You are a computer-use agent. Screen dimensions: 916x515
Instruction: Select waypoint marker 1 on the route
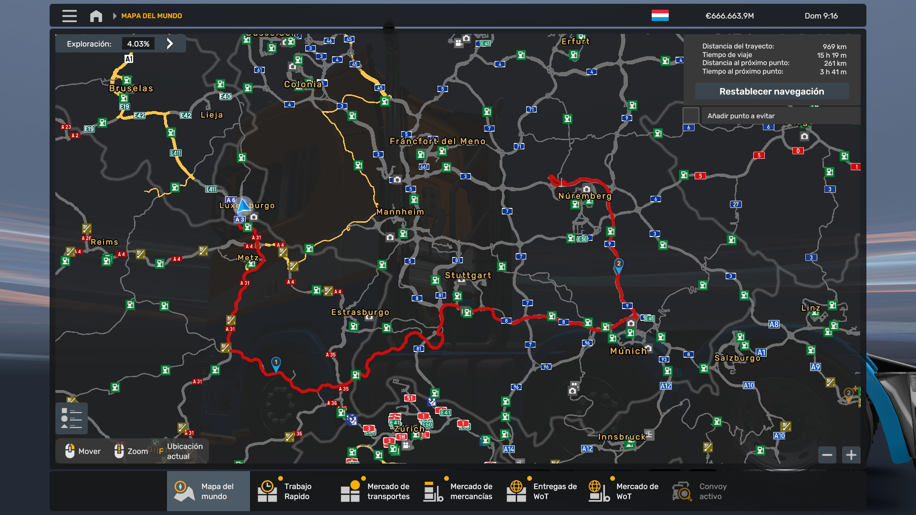pos(276,363)
